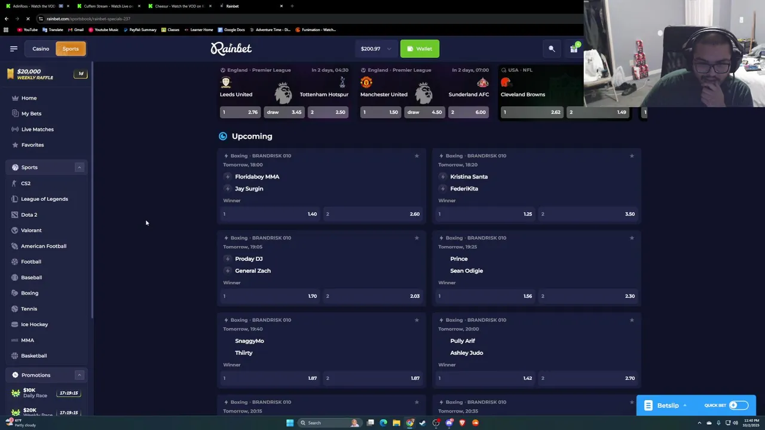
Task: Open a new browser tab
Action: point(292,6)
